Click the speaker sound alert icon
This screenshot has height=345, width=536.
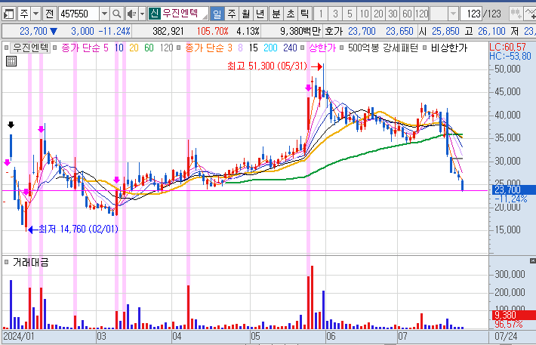pyautogui.click(x=131, y=14)
